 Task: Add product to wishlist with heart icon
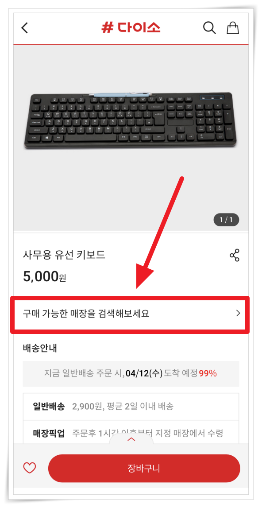[x=30, y=468]
